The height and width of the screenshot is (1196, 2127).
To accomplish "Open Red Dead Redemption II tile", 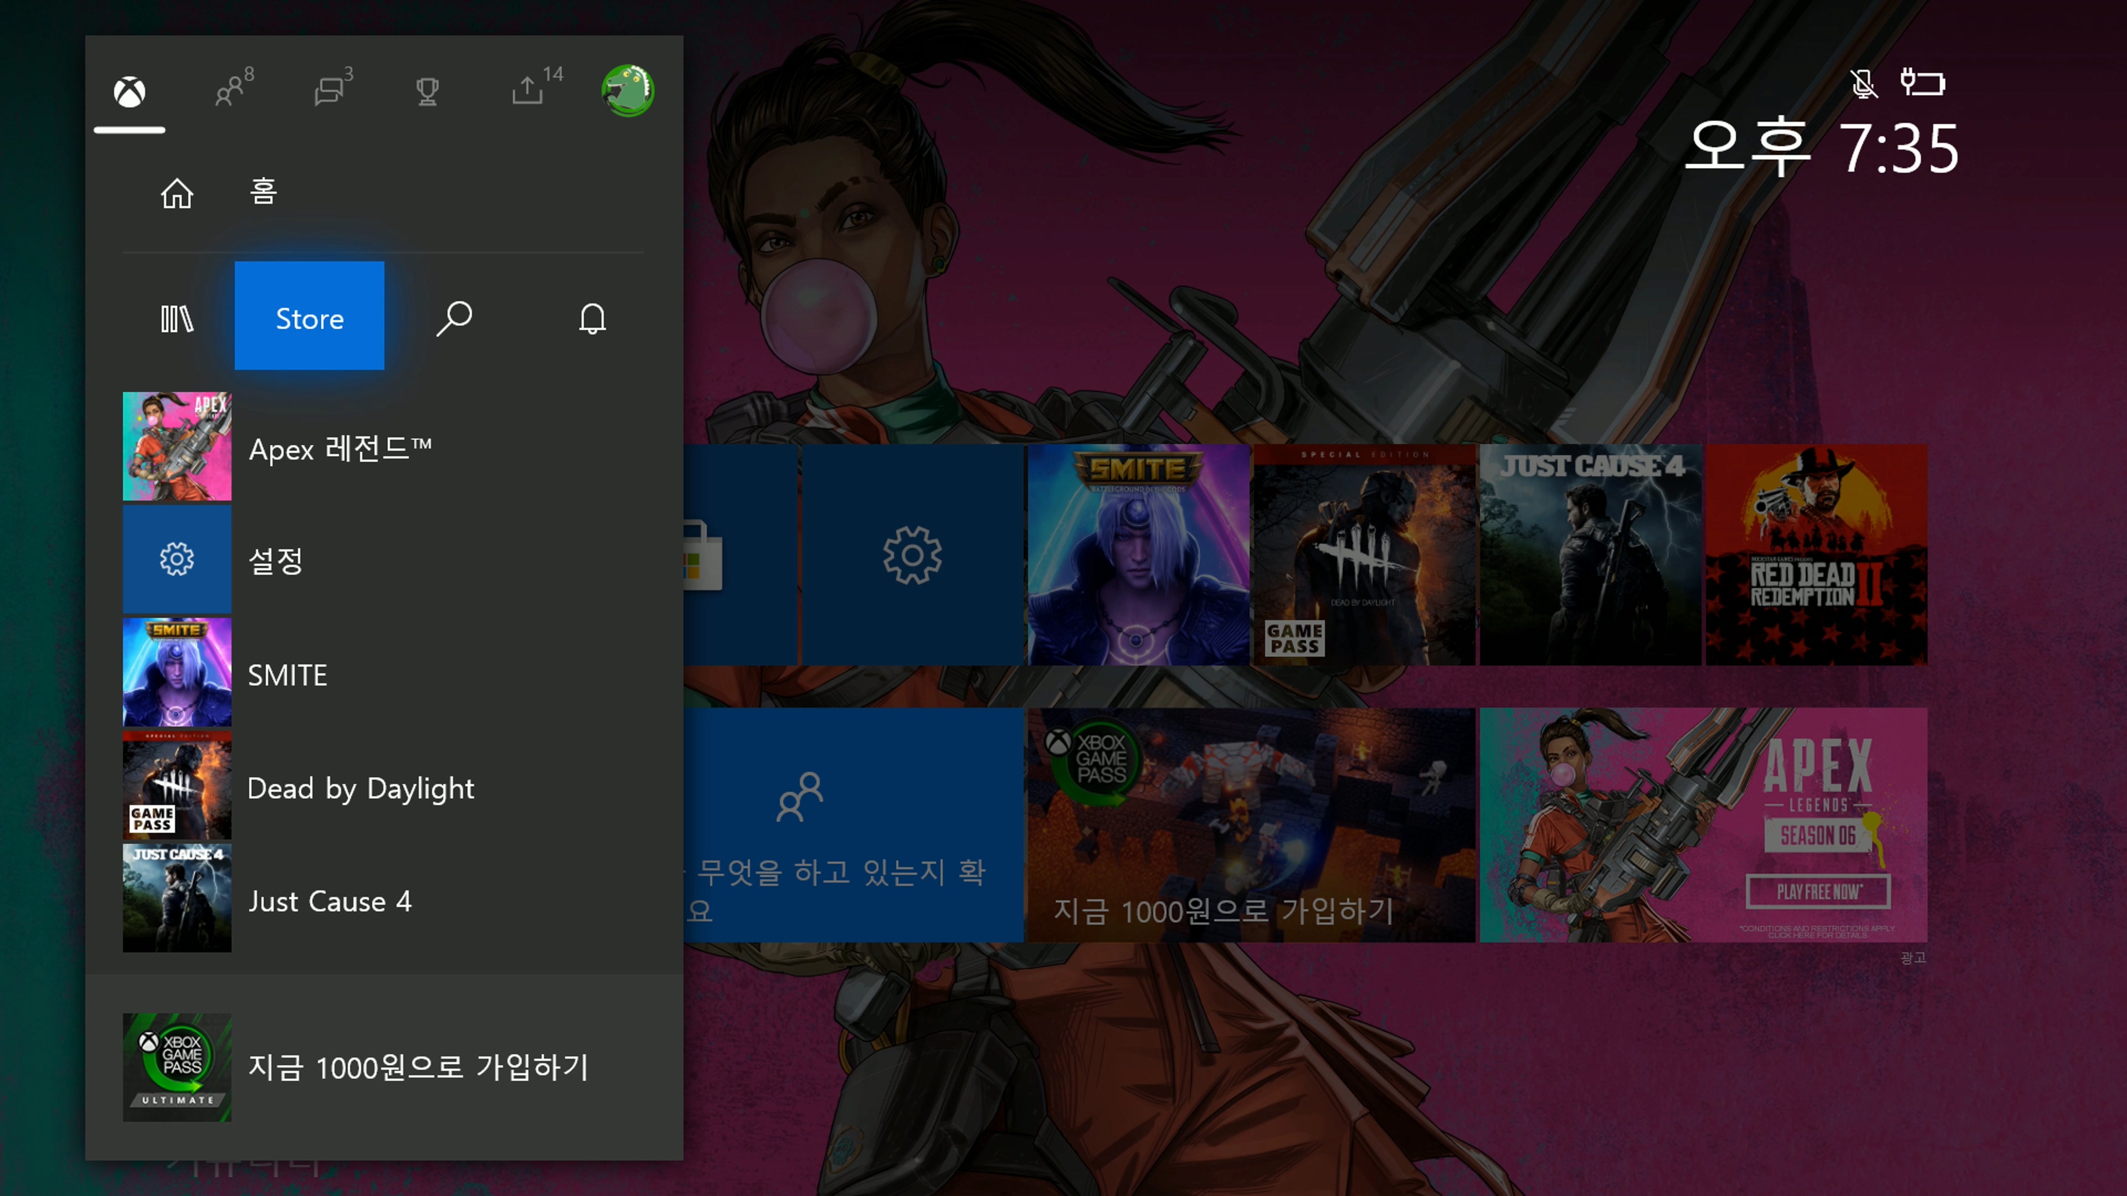I will click(1817, 555).
